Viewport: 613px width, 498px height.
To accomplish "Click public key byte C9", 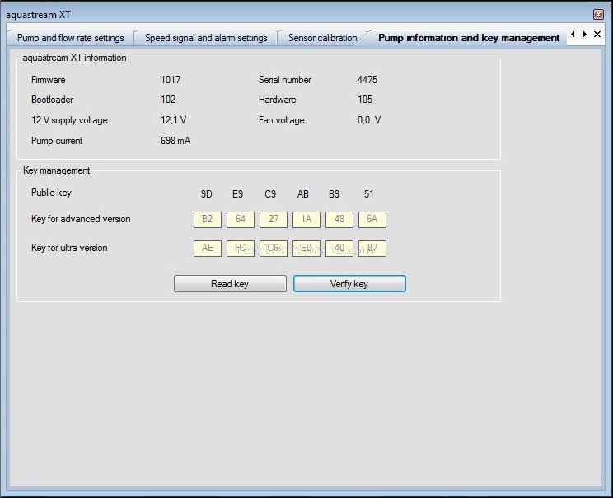I will click(x=270, y=194).
